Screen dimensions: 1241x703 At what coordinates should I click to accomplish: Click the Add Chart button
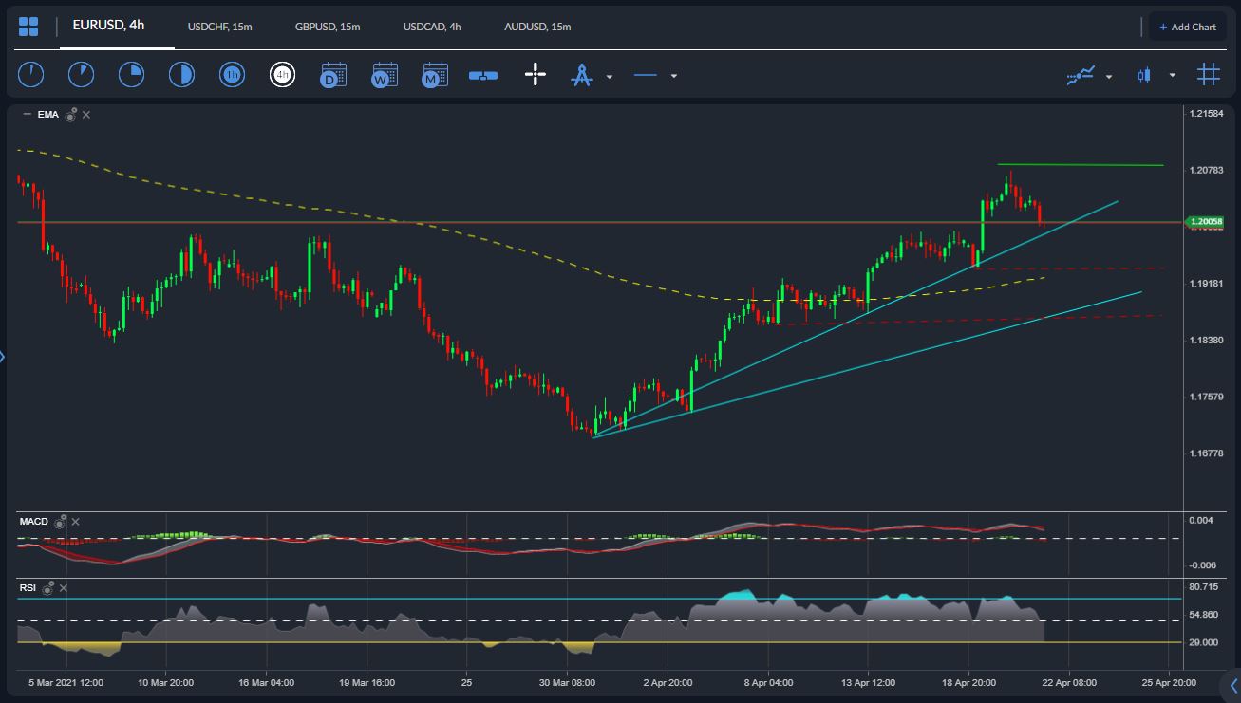(x=1188, y=27)
